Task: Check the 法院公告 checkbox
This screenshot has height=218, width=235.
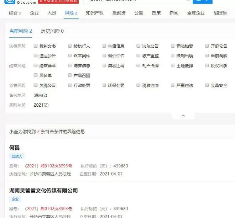Action: point(139,46)
